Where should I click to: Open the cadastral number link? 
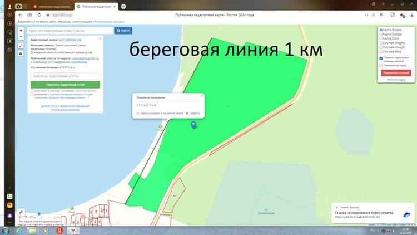point(69,40)
